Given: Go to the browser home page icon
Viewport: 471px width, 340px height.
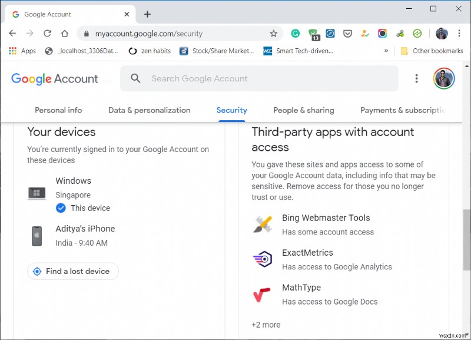Looking at the screenshot, I should click(x=65, y=34).
